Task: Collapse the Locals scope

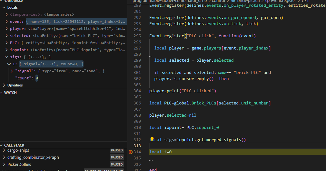Action: pyautogui.click(x=4, y=7)
